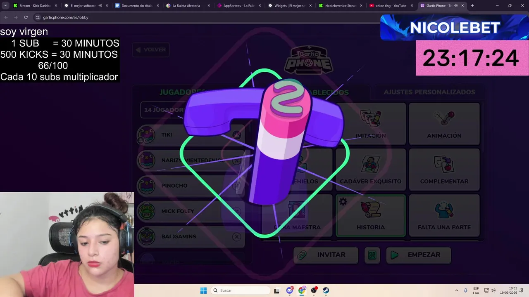Screen dimensions: 529x297
Task: Select the Falta Una Parte mode
Action: 444,215
